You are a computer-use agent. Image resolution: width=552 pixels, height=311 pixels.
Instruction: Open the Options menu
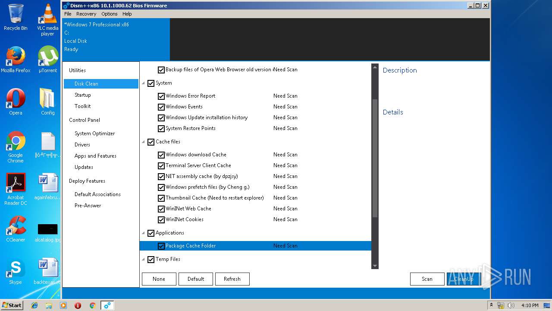[110, 14]
